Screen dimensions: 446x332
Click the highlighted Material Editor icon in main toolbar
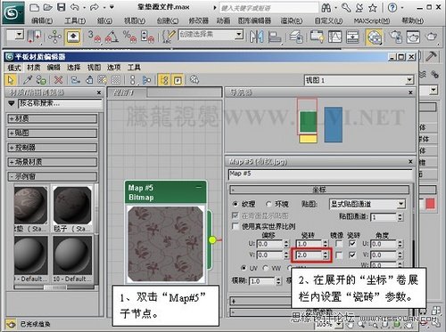pyautogui.click(x=374, y=37)
